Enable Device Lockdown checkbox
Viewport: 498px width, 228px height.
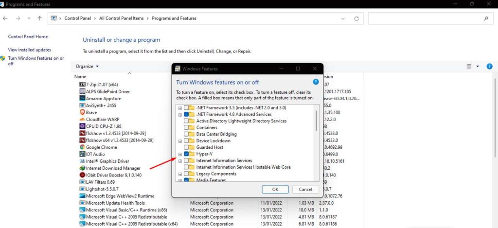point(186,140)
